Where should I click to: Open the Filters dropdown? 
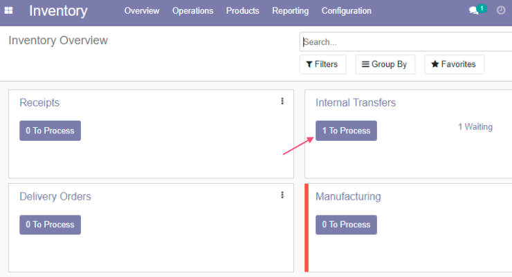[322, 64]
